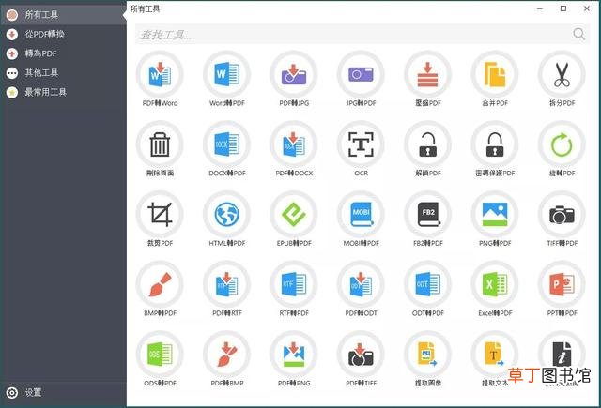This screenshot has width=601, height=408.
Task: Select the 提取文本 extract text tool
Action: 495,355
